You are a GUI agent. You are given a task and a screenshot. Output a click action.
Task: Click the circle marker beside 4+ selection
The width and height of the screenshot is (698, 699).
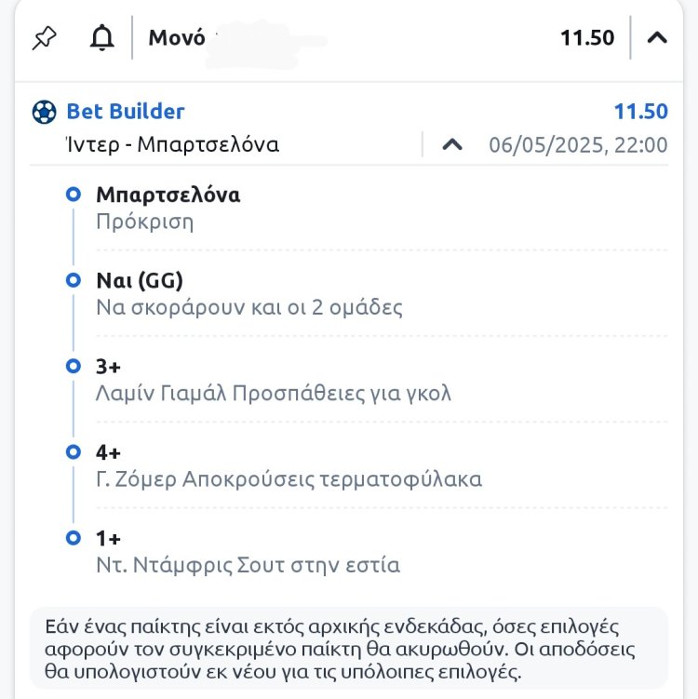74,452
